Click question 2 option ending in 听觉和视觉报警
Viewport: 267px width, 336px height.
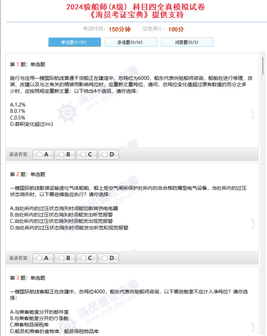[69, 228]
